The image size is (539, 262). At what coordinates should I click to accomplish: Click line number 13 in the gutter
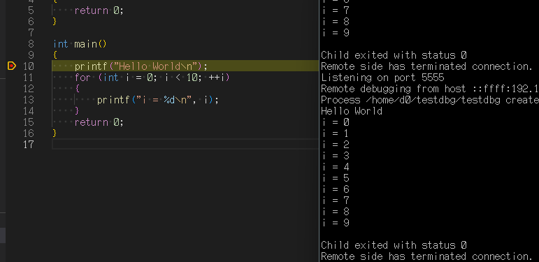click(x=28, y=100)
